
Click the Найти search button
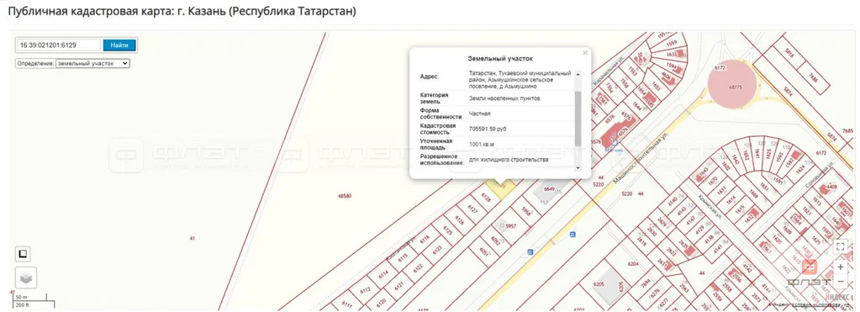(x=119, y=45)
